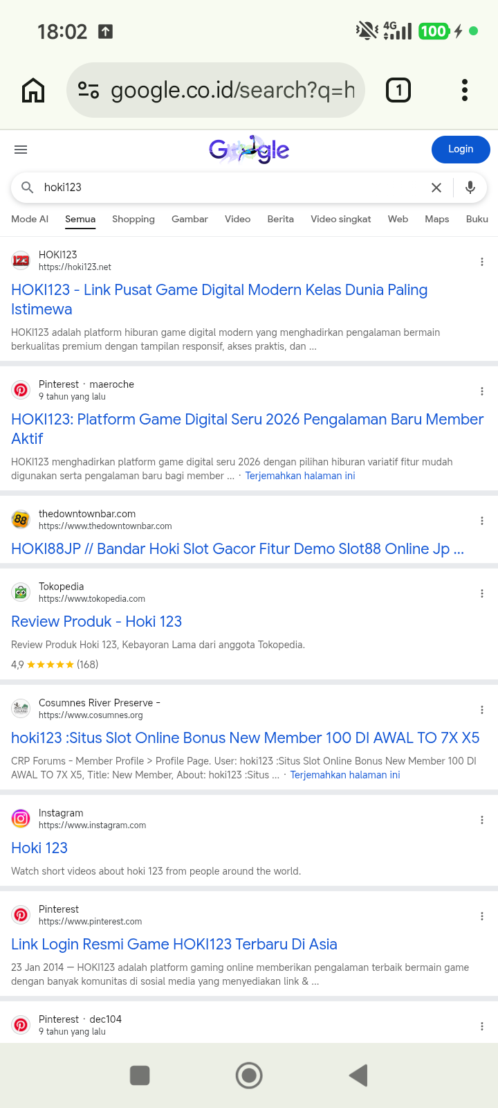The width and height of the screenshot is (498, 1108).
Task: Tap the blue Login button
Action: [x=461, y=149]
